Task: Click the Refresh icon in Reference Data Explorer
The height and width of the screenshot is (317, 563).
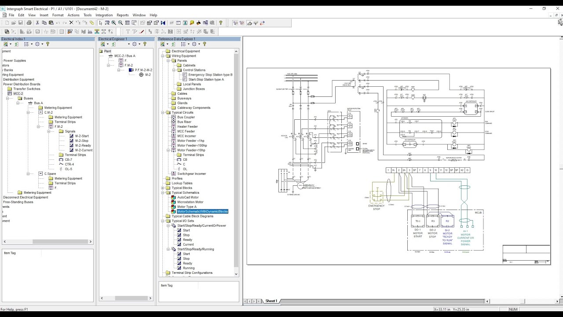Action: point(173,44)
